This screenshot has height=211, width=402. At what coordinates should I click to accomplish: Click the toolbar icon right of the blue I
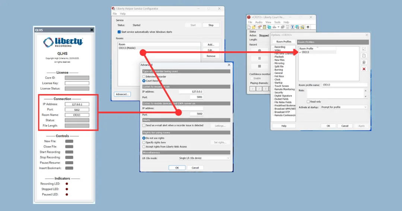click(x=297, y=27)
